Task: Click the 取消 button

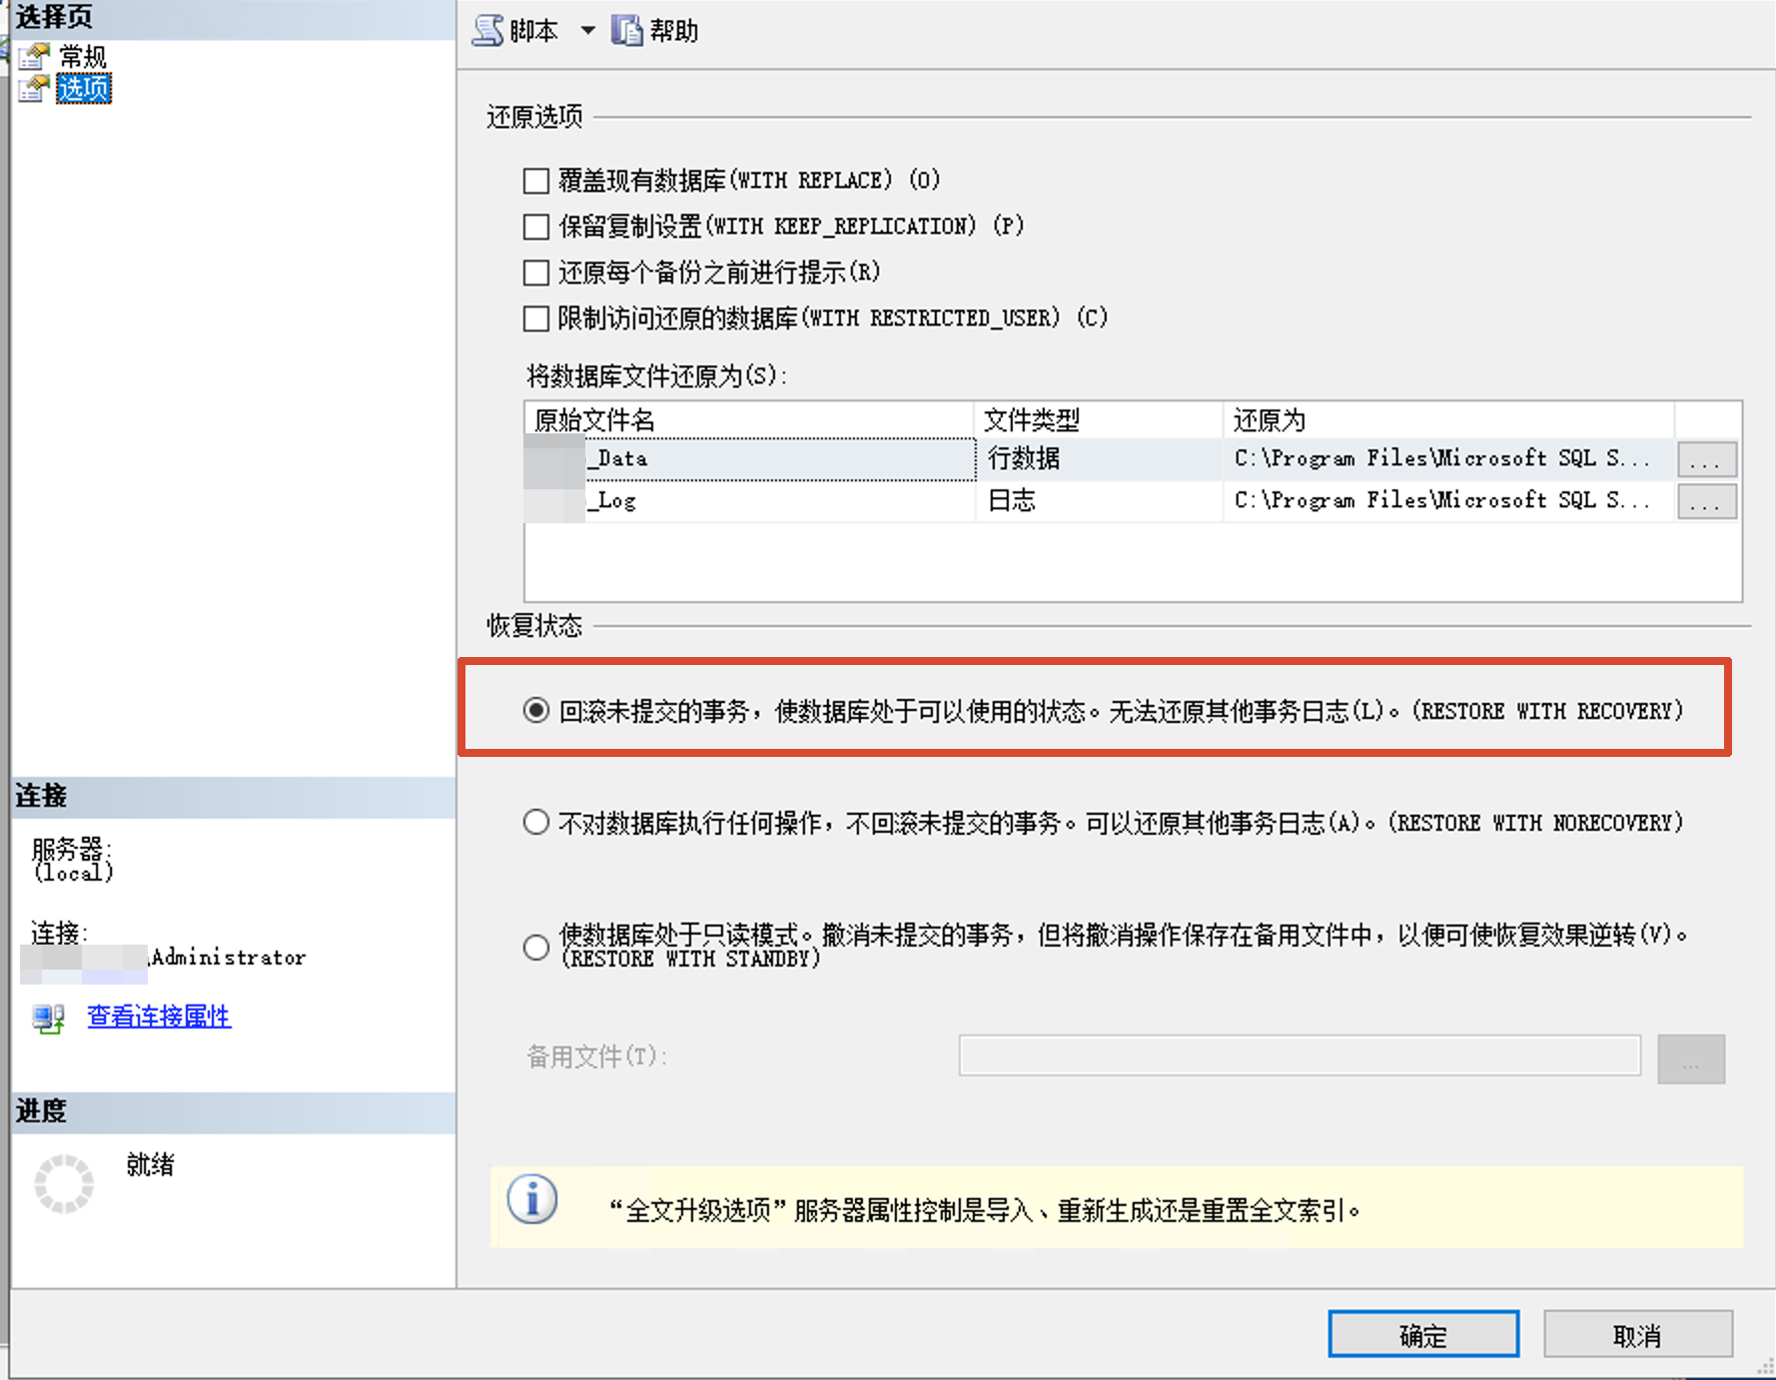Action: pyautogui.click(x=1638, y=1334)
